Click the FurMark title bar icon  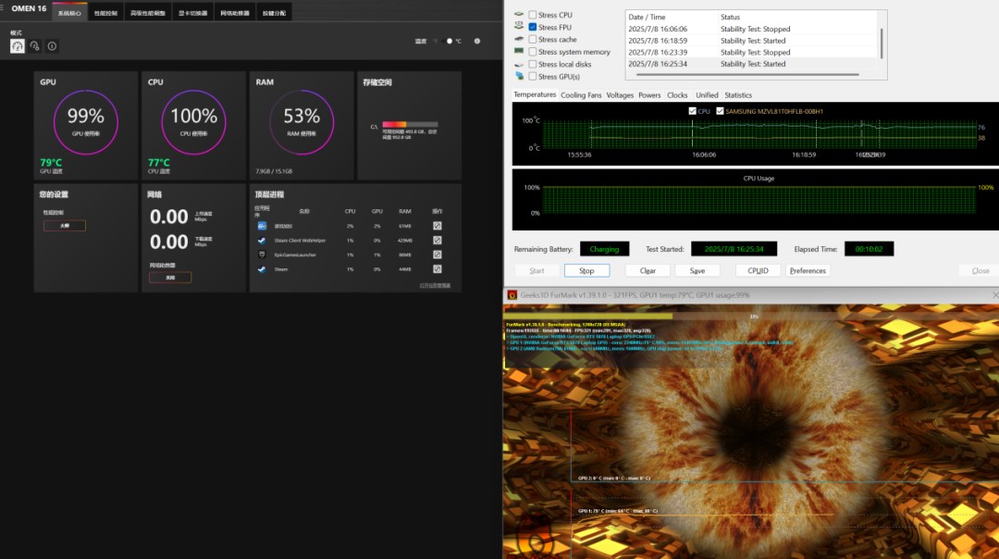(x=511, y=295)
